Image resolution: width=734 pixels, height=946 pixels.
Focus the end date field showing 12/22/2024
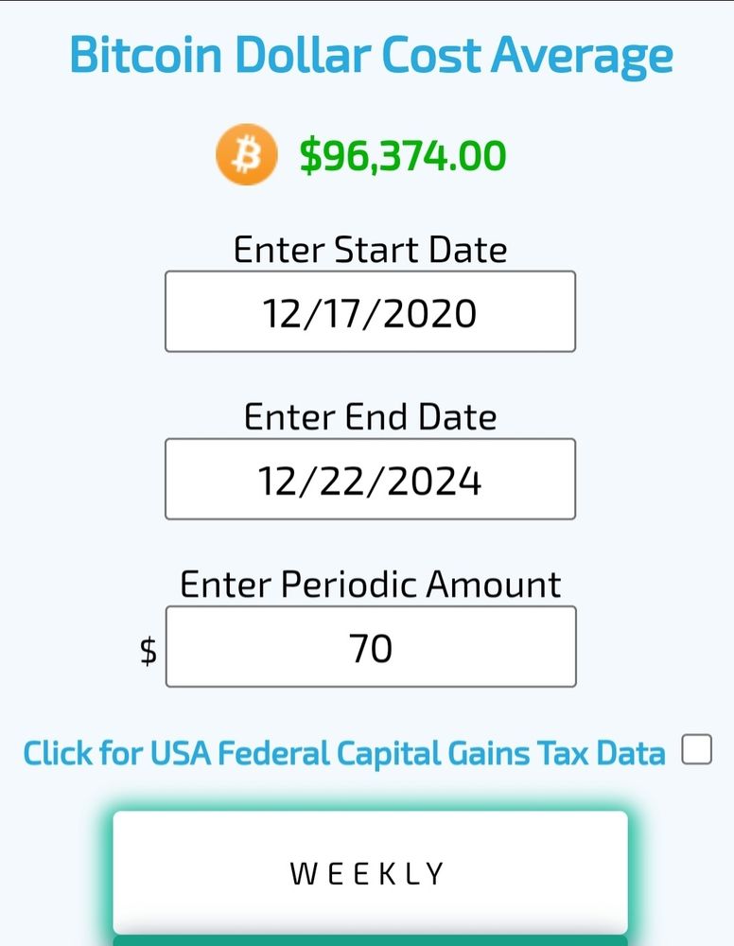[371, 479]
